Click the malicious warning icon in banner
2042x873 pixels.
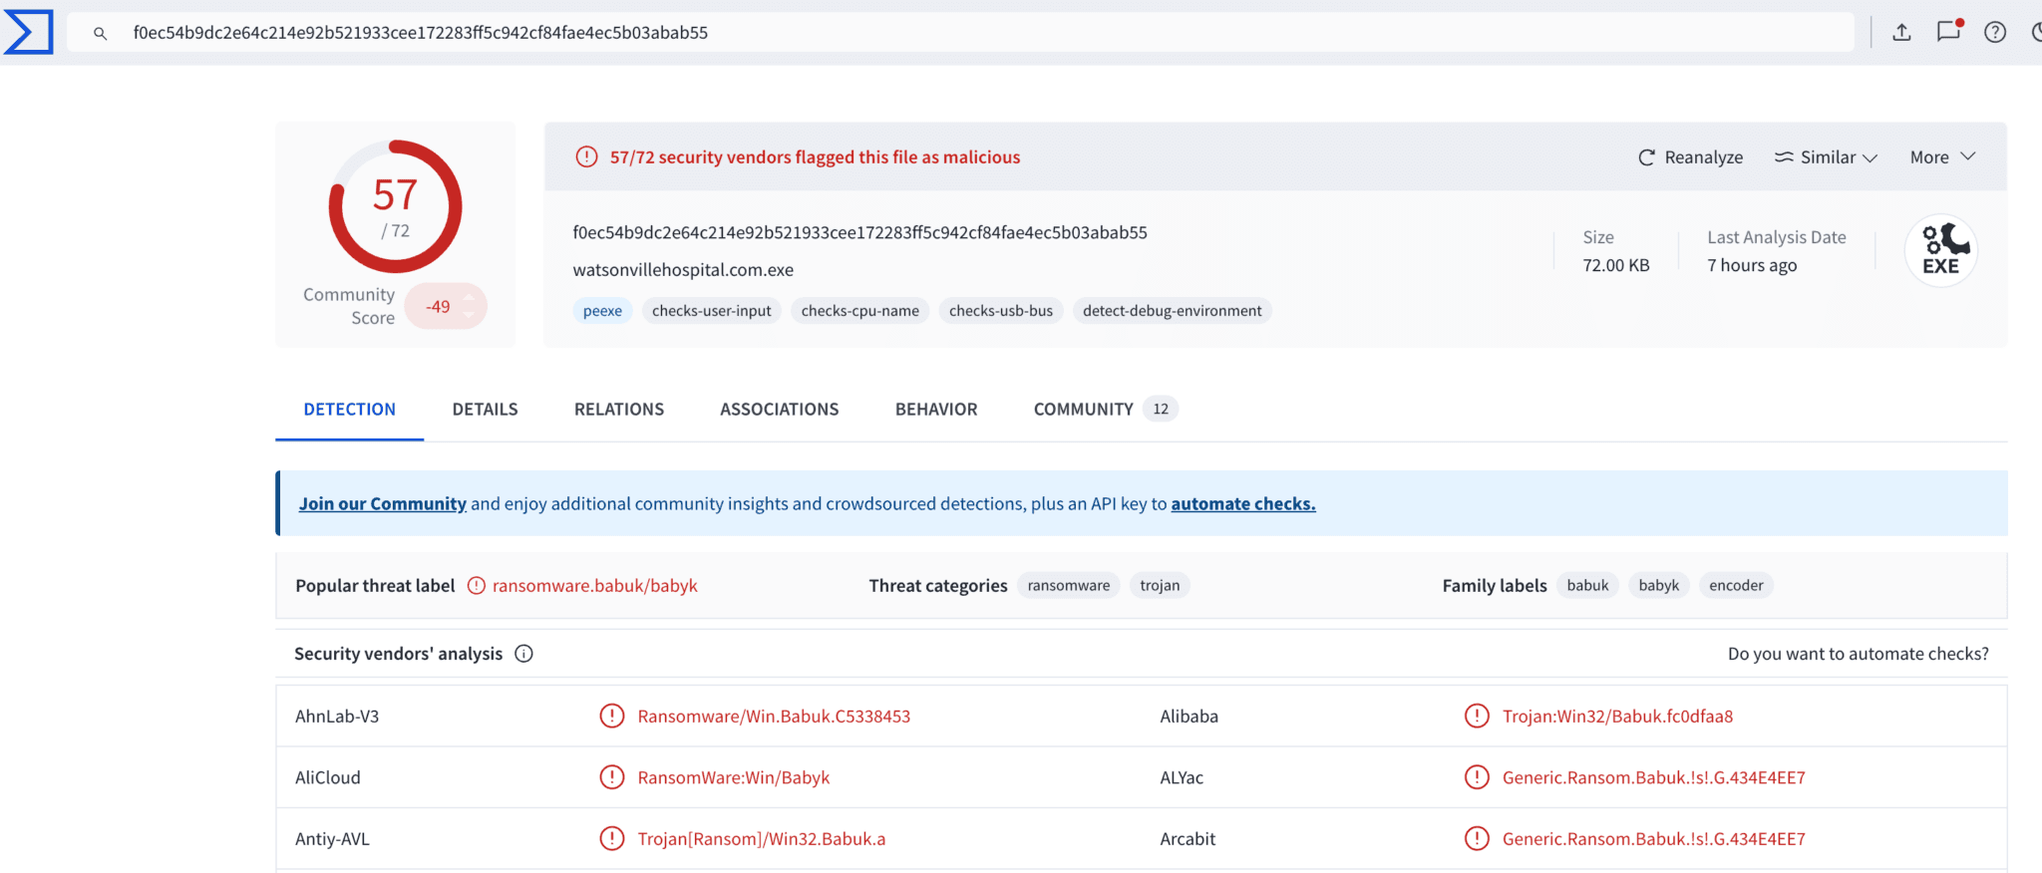pos(586,156)
